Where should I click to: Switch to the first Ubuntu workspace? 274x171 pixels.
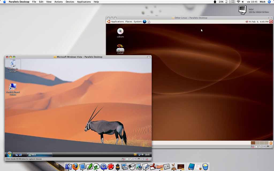[253, 143]
